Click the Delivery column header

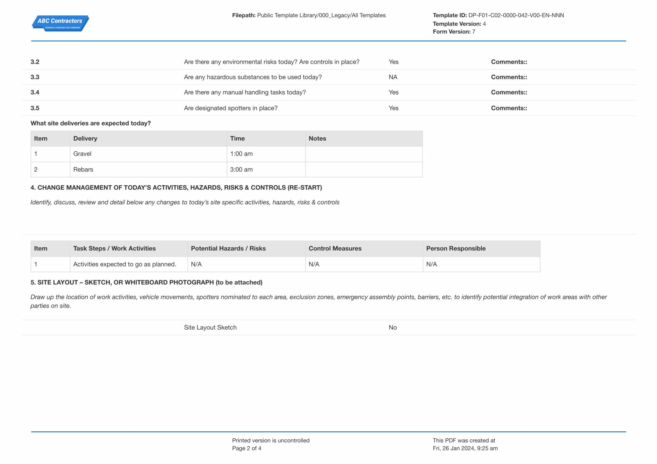(x=85, y=139)
